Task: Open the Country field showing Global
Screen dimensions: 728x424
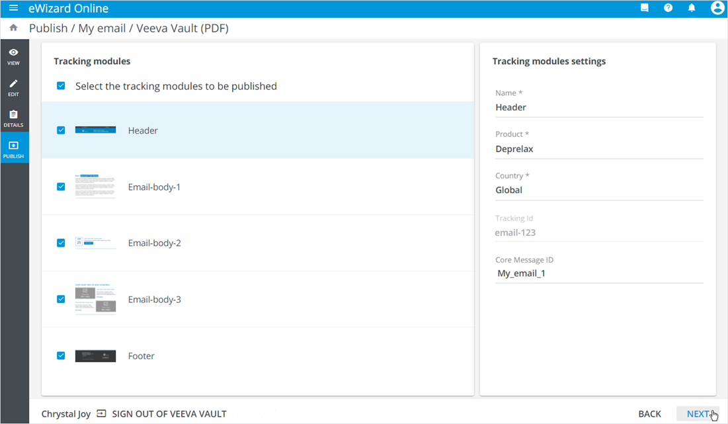Action: click(598, 191)
